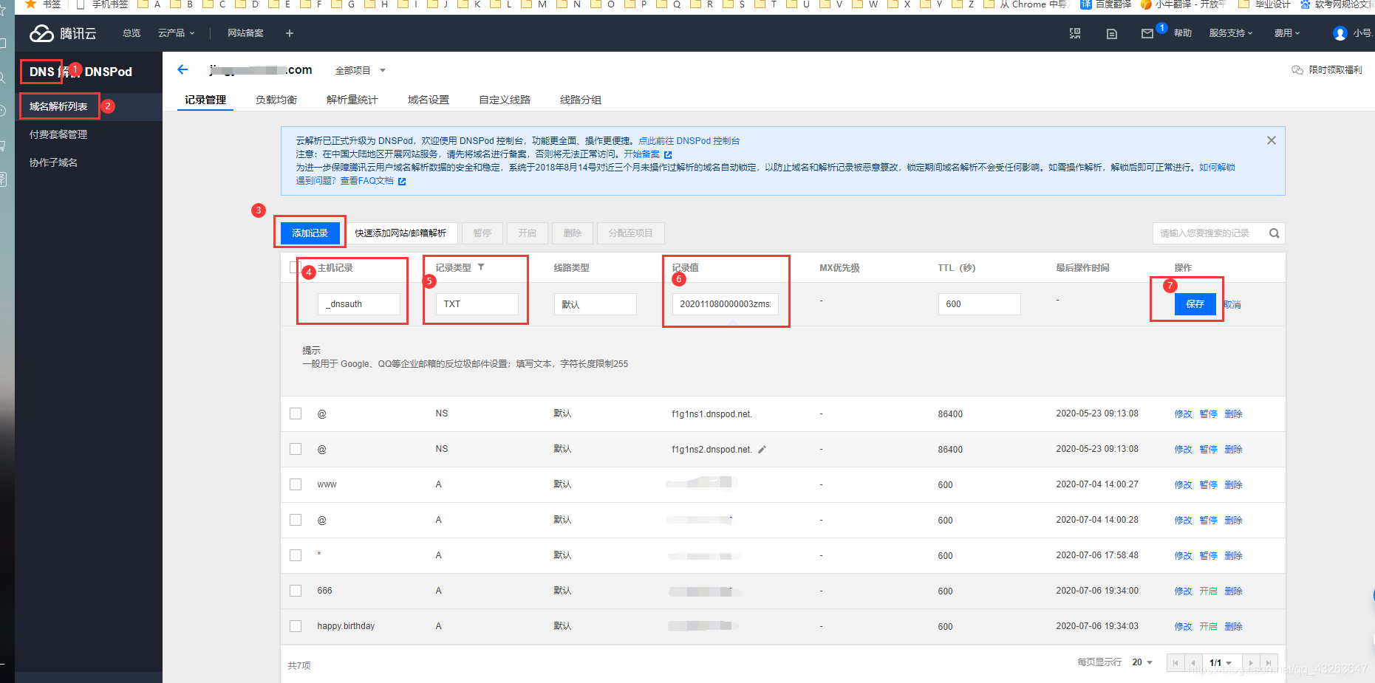Check the * wildcard record checkbox
This screenshot has height=683, width=1375.
point(296,555)
